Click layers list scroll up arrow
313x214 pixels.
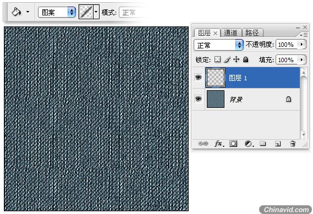[x=304, y=72]
